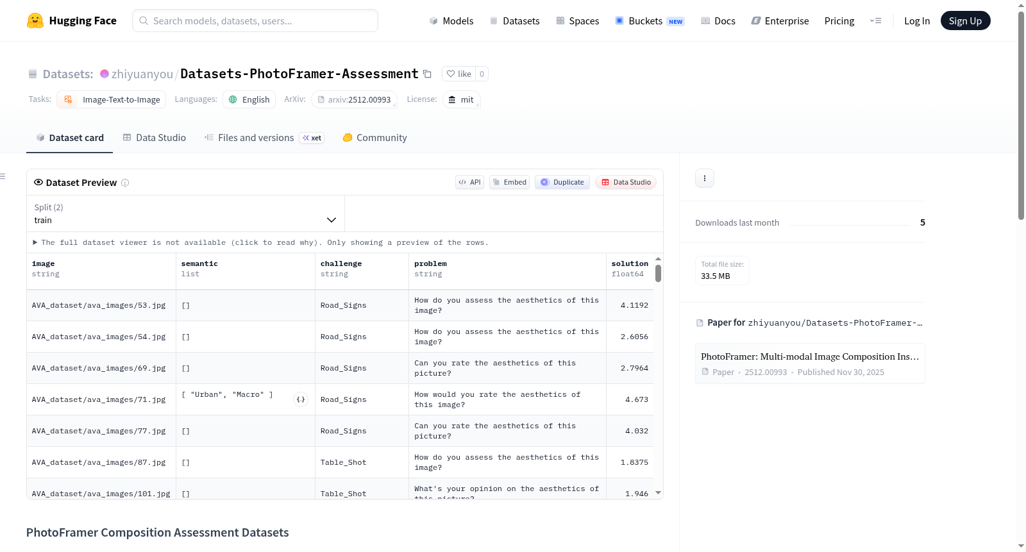
Task: Click the Total file size 33.5 MB box
Action: 722,271
